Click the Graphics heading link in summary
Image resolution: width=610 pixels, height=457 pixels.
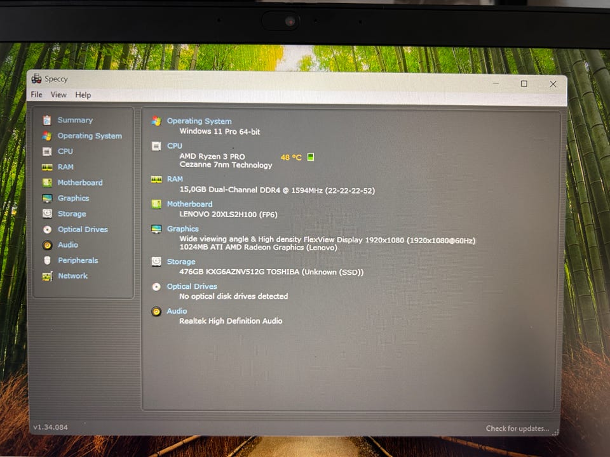coord(183,229)
